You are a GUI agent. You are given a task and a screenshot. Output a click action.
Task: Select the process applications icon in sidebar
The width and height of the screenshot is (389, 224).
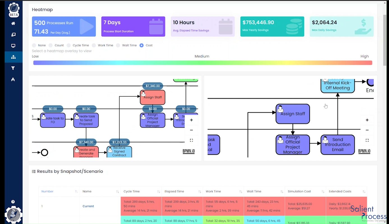[x=13, y=34]
